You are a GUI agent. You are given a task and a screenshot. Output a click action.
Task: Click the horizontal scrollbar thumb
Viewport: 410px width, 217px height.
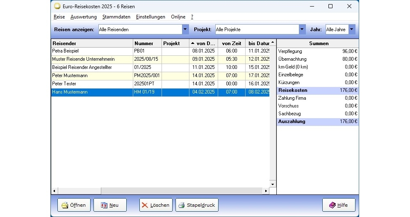[x=80, y=191]
